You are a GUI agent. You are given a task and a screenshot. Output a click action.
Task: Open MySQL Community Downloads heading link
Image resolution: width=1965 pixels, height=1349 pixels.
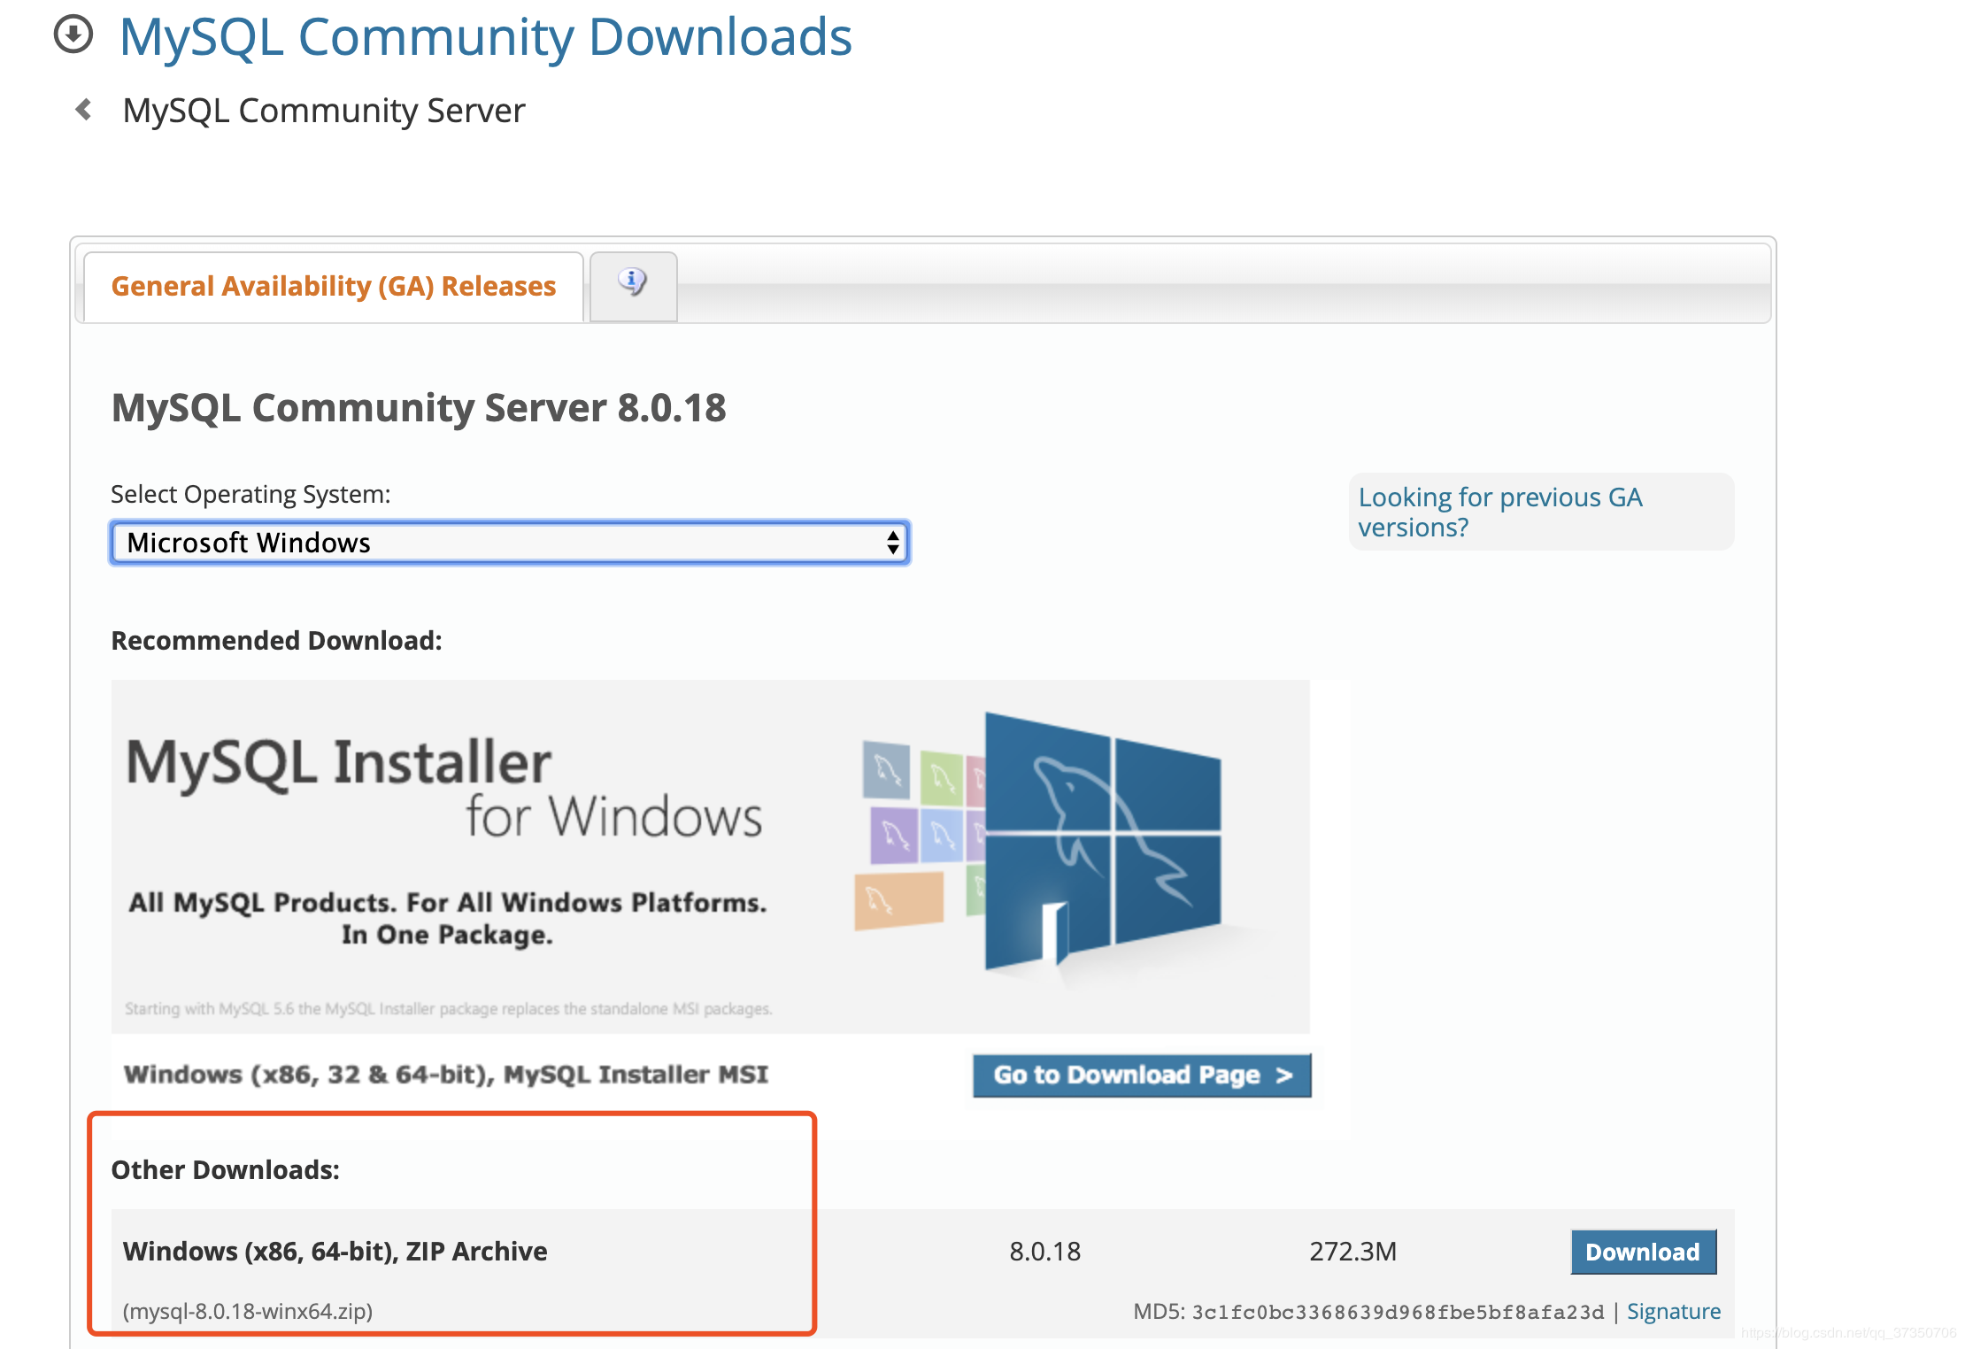[x=485, y=37]
